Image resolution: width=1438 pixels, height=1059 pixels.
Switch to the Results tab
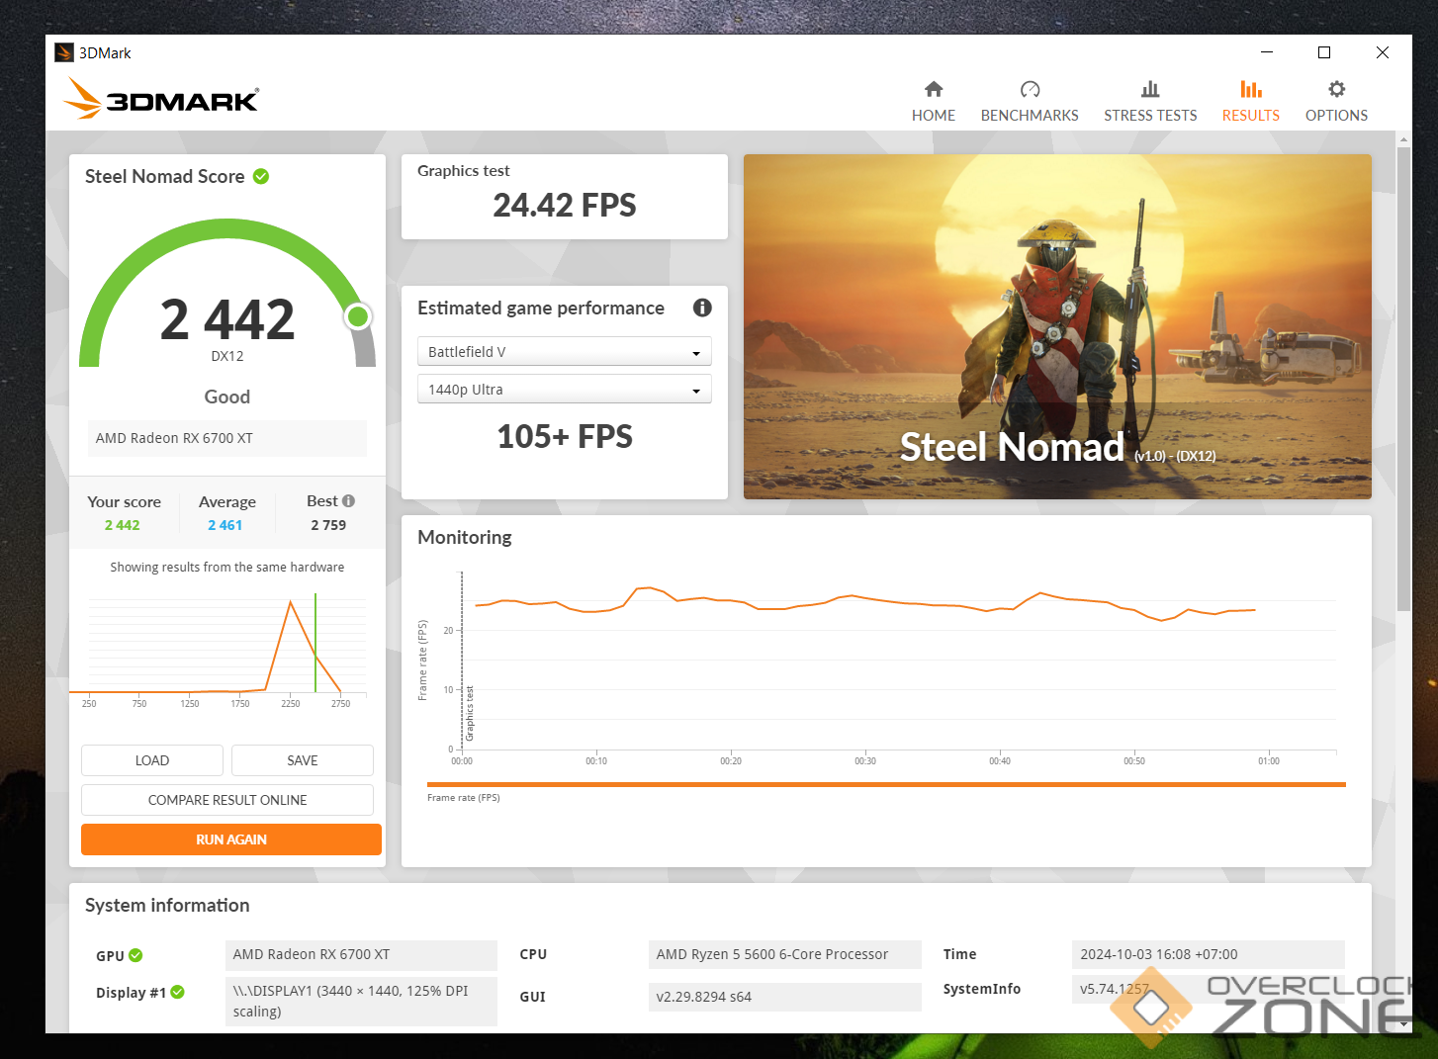point(1250,101)
